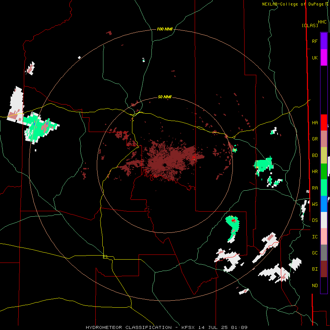
Task: Click the 'GR' legend label
Action: point(315,139)
